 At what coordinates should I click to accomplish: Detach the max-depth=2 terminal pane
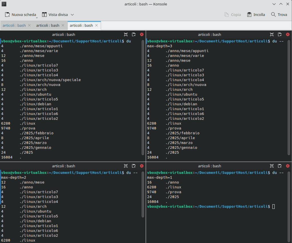pyautogui.click(x=134, y=166)
